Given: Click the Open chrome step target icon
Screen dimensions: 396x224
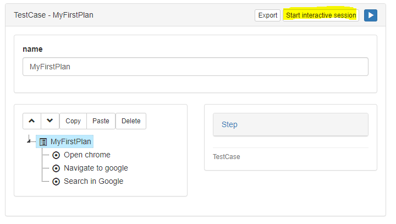Looking at the screenshot, I should [x=56, y=155].
